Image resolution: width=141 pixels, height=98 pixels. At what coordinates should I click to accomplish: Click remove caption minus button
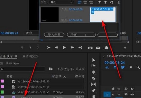click(108, 35)
